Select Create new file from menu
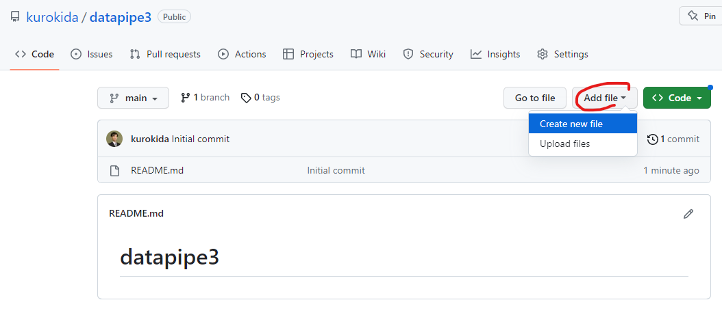Viewport: 722px width, 326px height. pyautogui.click(x=571, y=124)
